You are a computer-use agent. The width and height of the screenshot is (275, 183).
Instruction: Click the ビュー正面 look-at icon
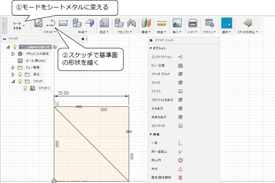[180, 66]
